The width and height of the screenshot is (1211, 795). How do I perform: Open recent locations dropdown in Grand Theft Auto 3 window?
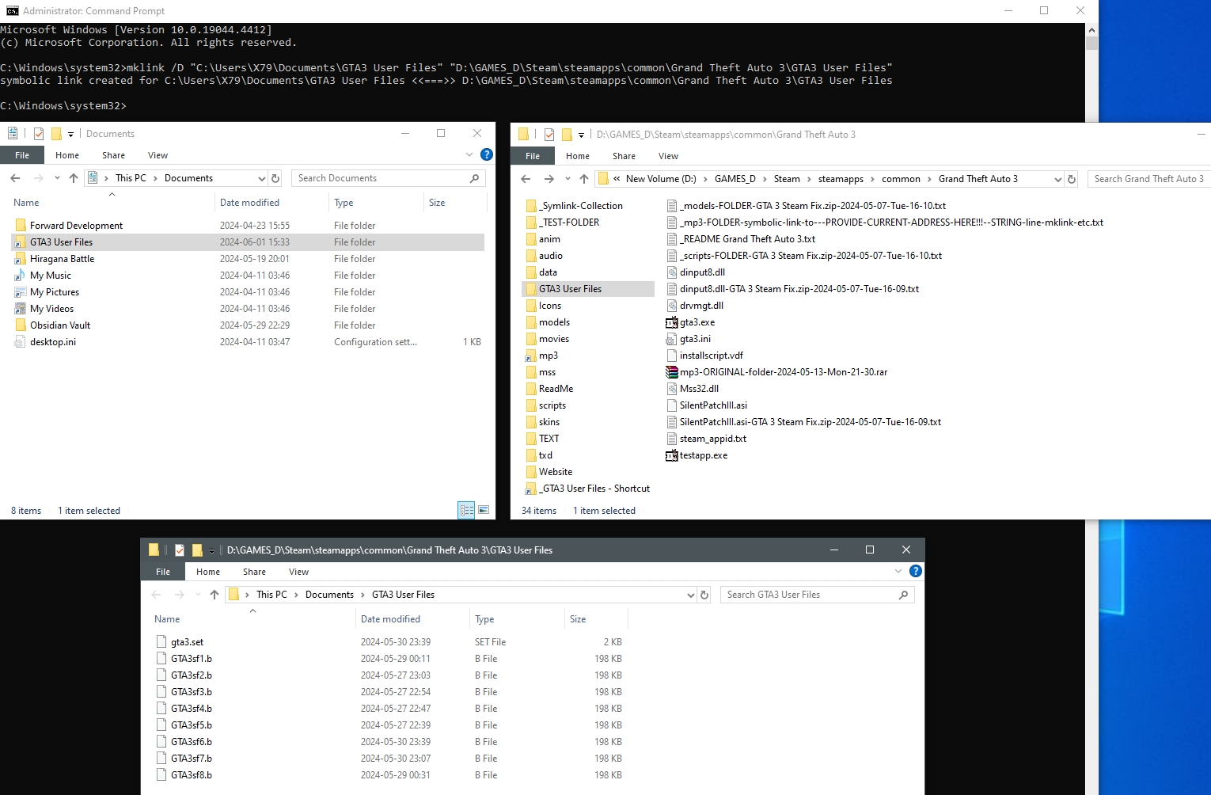568,179
